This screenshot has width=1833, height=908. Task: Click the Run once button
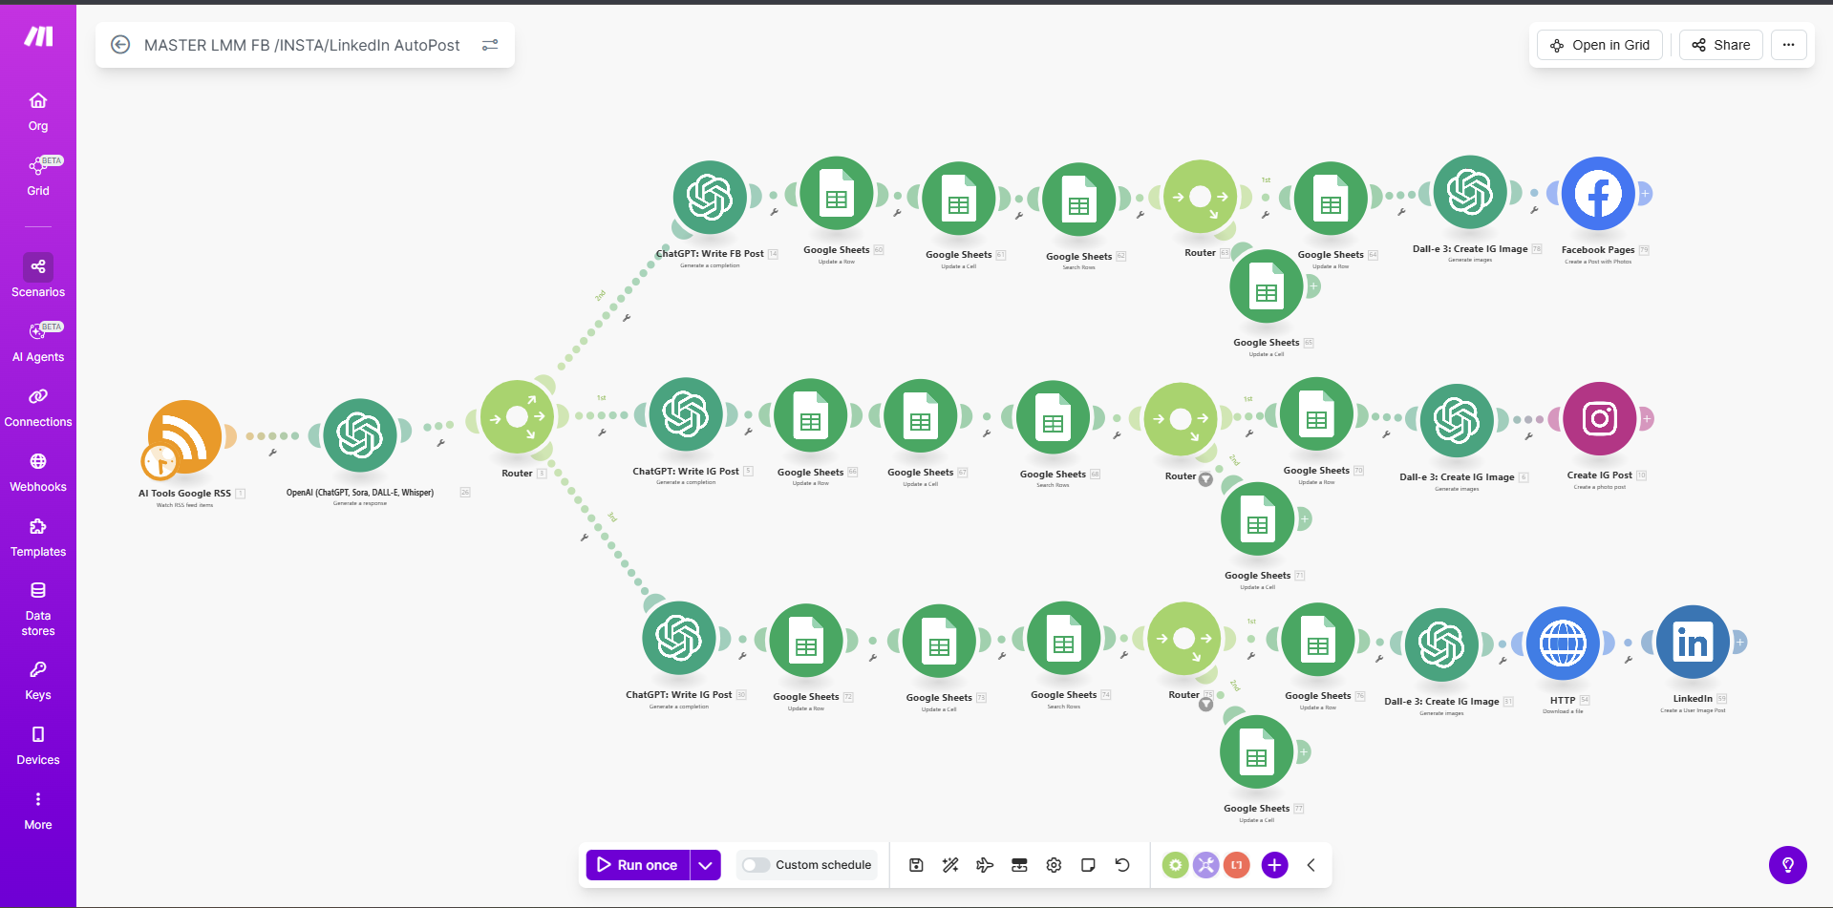637,865
